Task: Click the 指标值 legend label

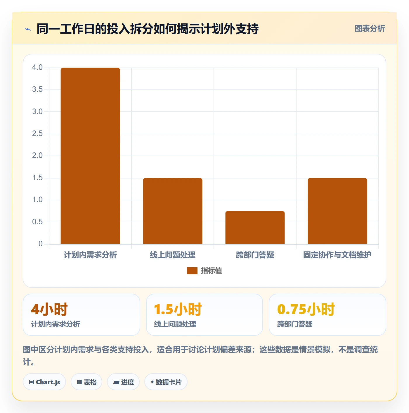Action: tap(212, 271)
